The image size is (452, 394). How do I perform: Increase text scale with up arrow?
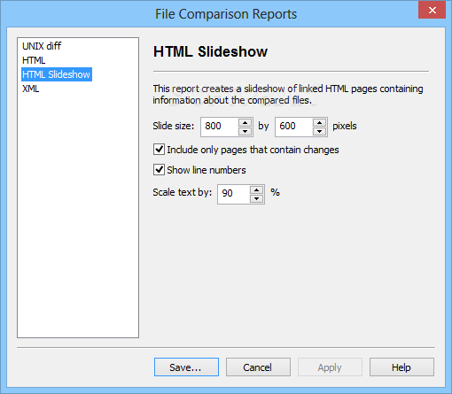(x=256, y=189)
